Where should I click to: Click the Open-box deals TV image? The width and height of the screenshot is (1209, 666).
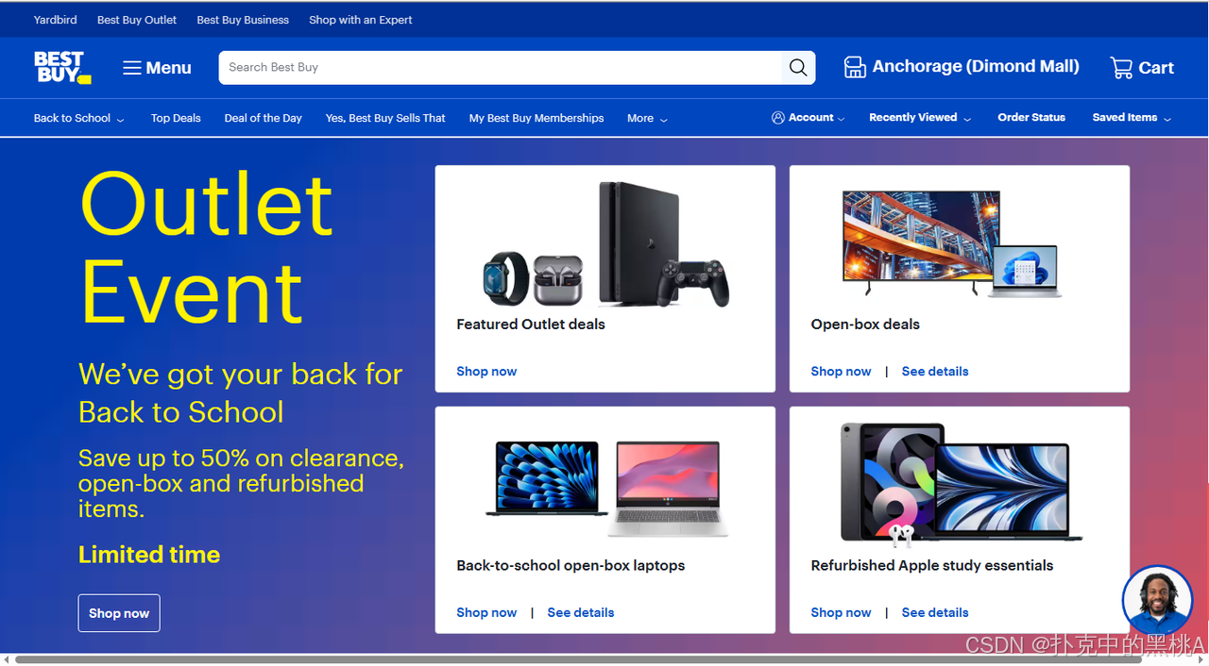click(x=951, y=244)
